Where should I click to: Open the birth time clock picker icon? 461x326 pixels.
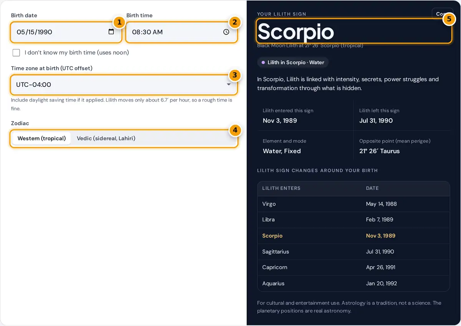pyautogui.click(x=226, y=32)
